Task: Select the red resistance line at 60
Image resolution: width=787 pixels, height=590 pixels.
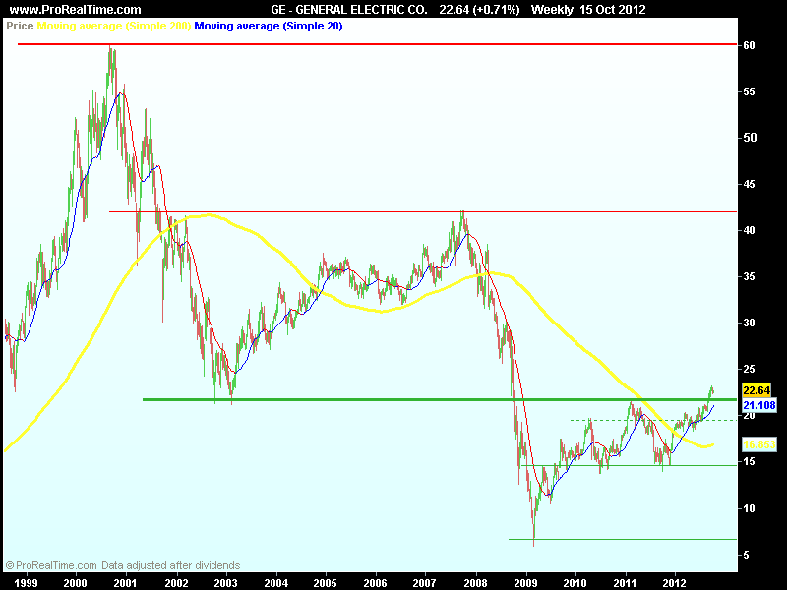Action: 377,44
